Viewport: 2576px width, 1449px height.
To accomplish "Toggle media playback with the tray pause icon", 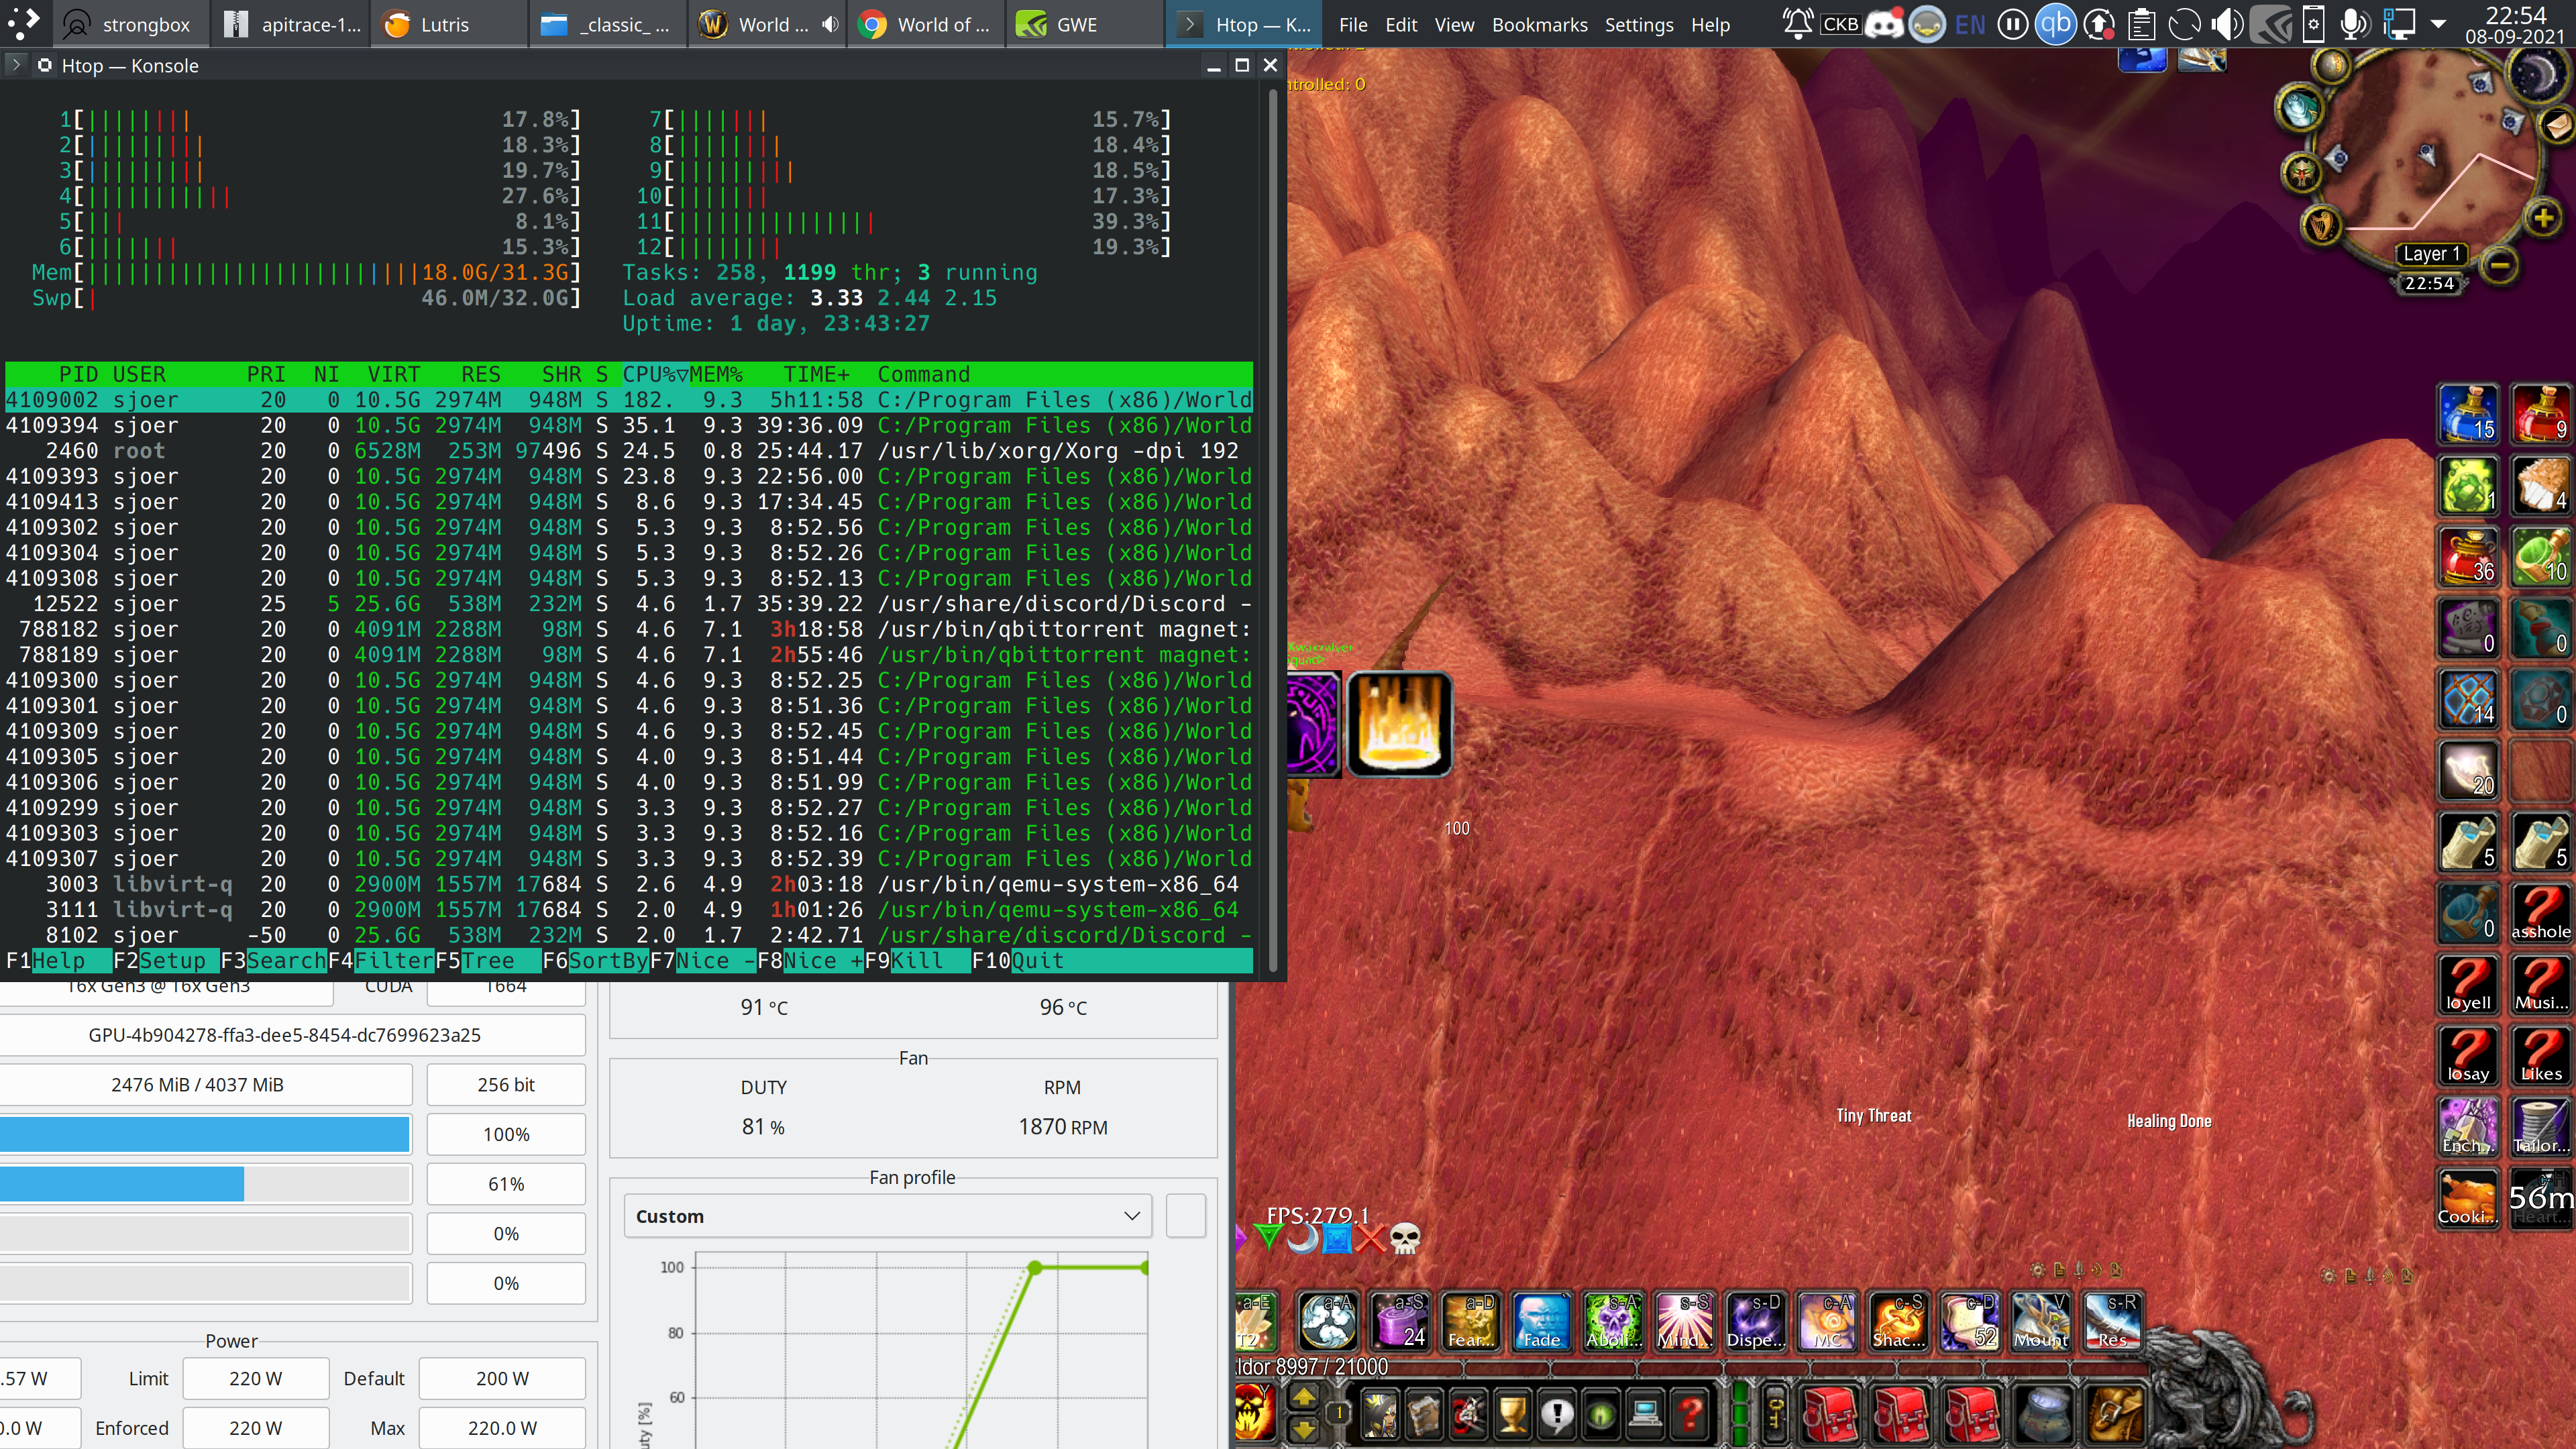I will [x=2012, y=23].
